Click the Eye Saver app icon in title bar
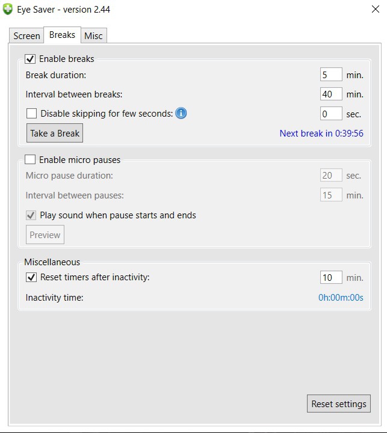 (8, 10)
